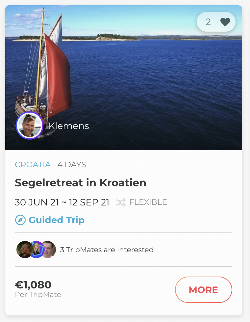Select the Guided Trip label
Screen dimensions: 250x322
57,220
